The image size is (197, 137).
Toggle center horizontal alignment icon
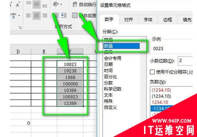coord(37,16)
